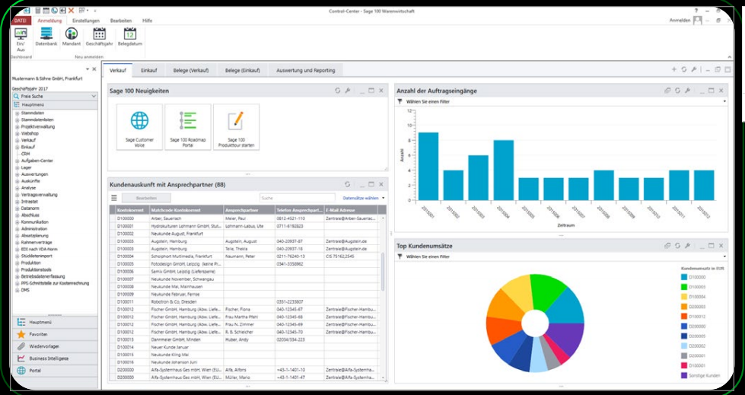Screen dimensions: 745x395
Task: Open filter dropdown of Top Kundenumsätze
Action: pos(724,256)
